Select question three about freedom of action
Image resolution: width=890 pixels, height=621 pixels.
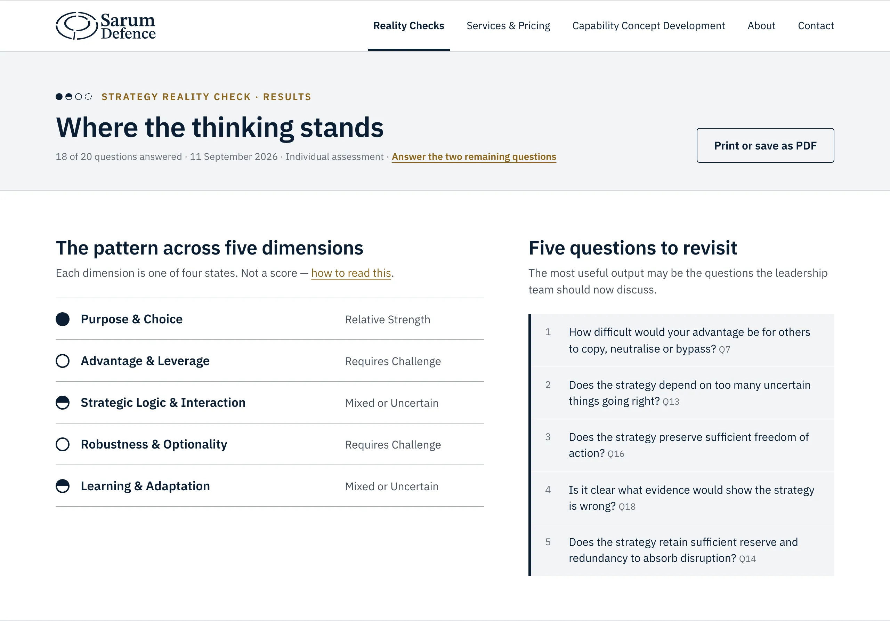pos(682,445)
